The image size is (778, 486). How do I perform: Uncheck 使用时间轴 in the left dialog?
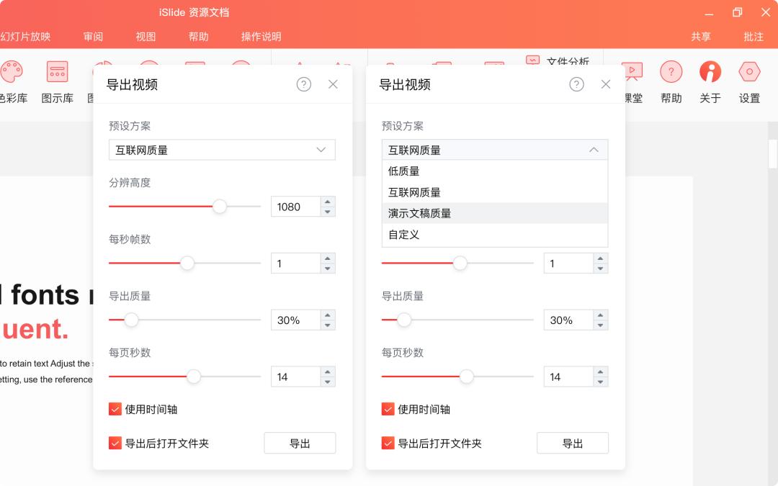pyautogui.click(x=115, y=409)
